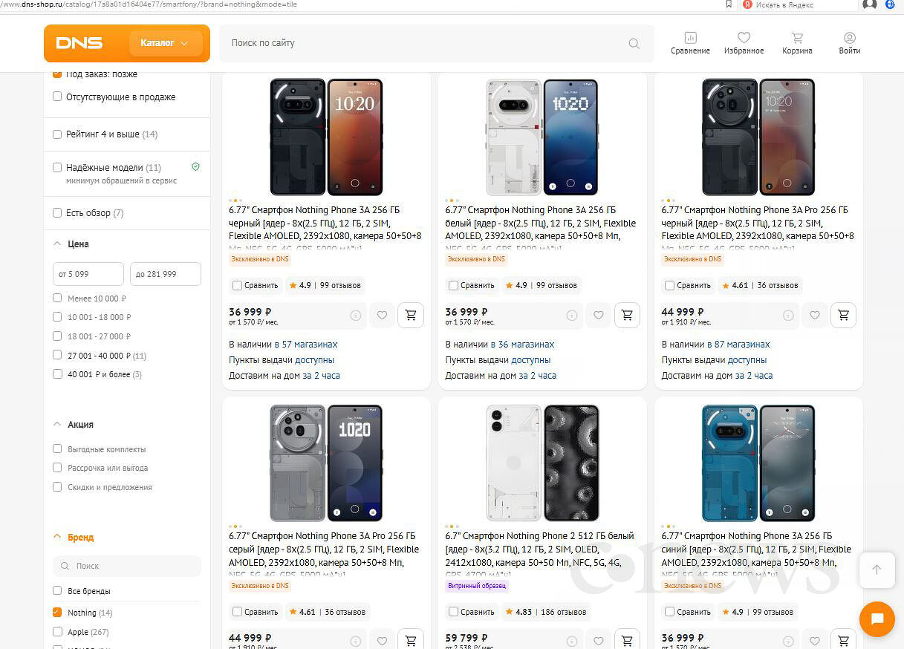The height and width of the screenshot is (649, 904).
Task: Check Сравнить for black Phone 3A Pro
Action: (670, 285)
